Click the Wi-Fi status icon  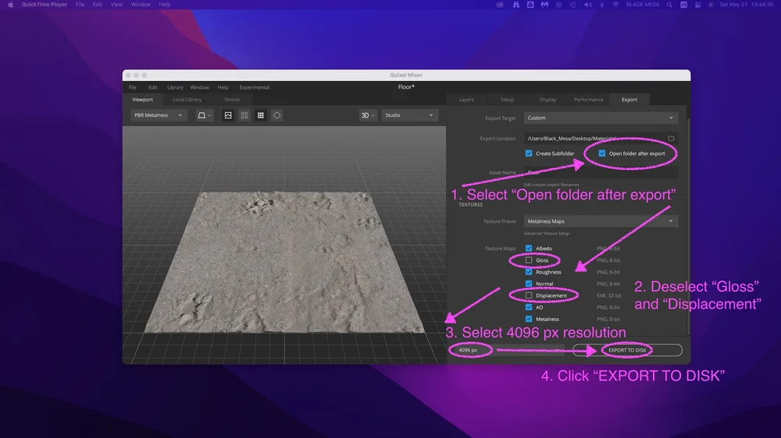pyautogui.click(x=615, y=5)
